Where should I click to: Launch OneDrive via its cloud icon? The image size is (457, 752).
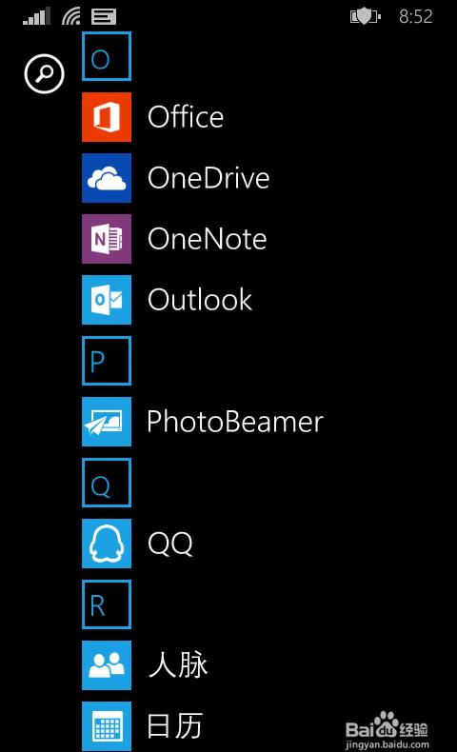(x=107, y=178)
